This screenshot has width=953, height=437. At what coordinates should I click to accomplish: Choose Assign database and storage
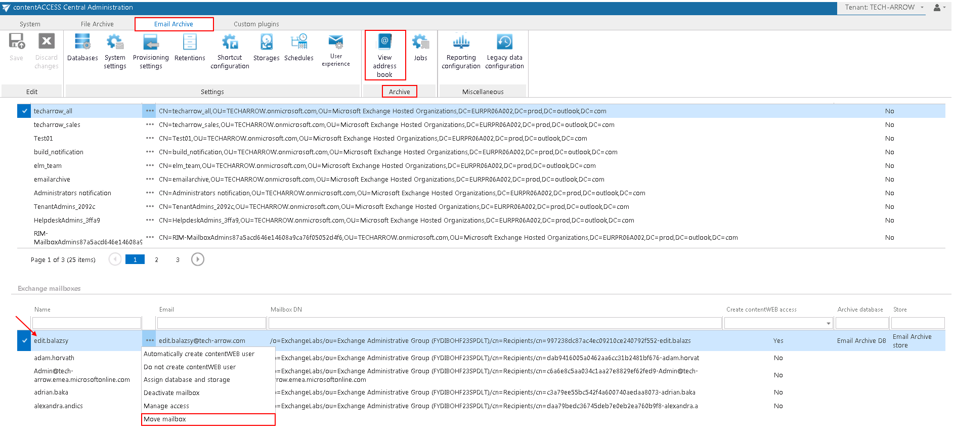coord(208,380)
